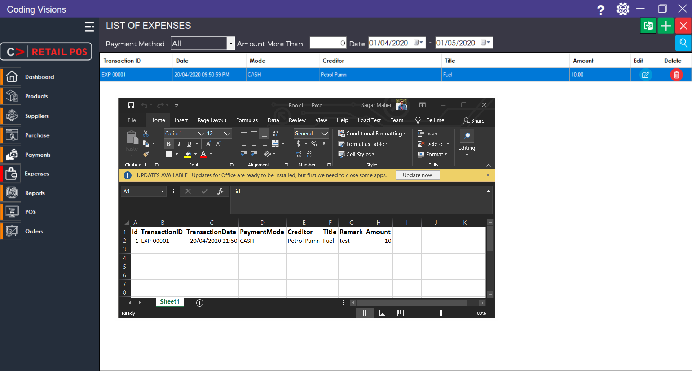
Task: Toggle Center horizontal alignment in Excel
Action: [x=254, y=144]
